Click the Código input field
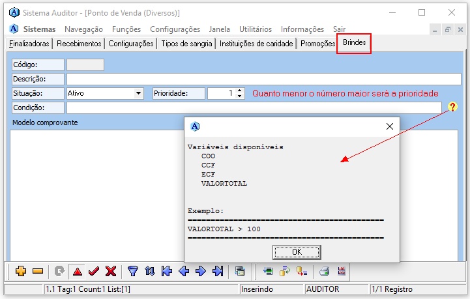The height and width of the screenshot is (299, 470). click(85, 64)
